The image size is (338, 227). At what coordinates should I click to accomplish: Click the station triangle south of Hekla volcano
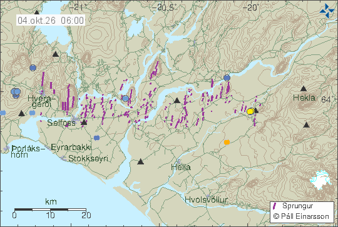[x=306, y=124]
